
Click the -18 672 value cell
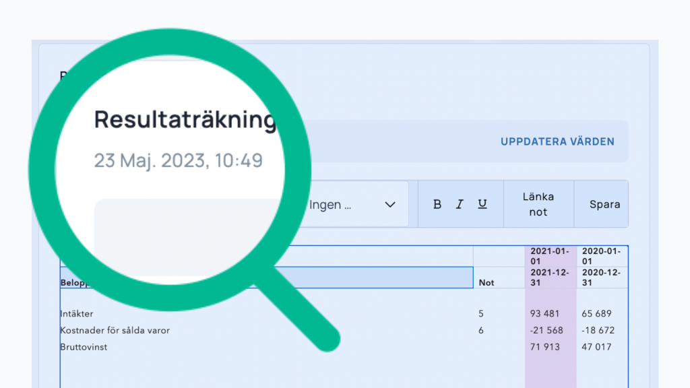coord(597,331)
